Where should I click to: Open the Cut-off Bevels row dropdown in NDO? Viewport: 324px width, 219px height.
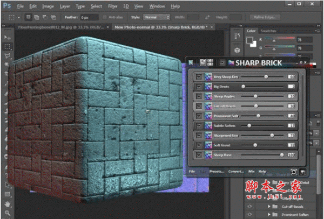199,106
